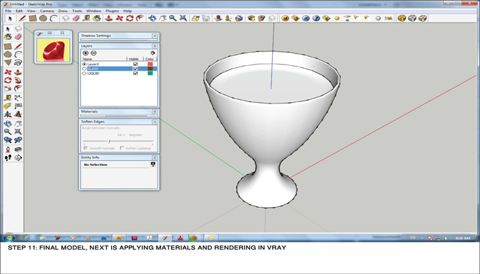Image resolution: width=480 pixels, height=274 pixels.
Task: Click the GLASS layer color swatch
Action: 150,68
